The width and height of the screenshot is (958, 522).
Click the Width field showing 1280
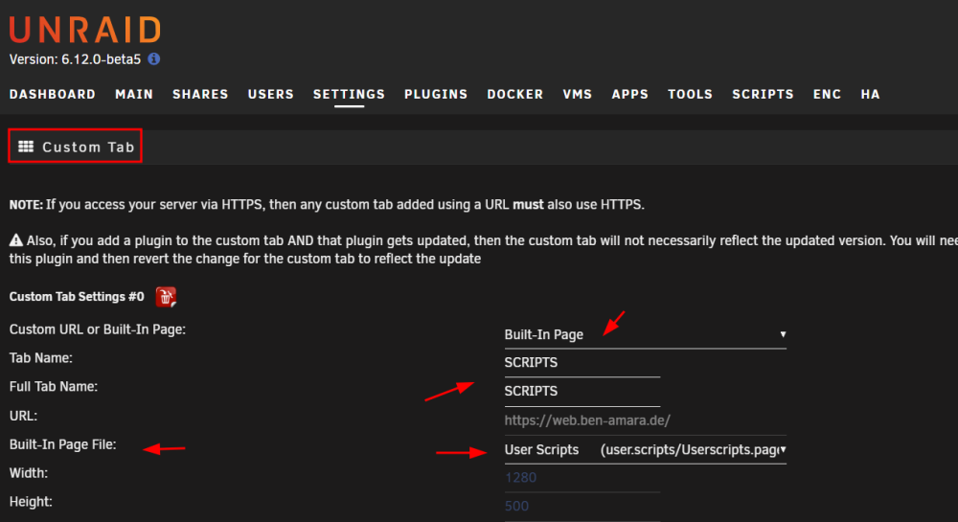tap(582, 478)
